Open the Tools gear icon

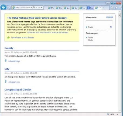120,7
